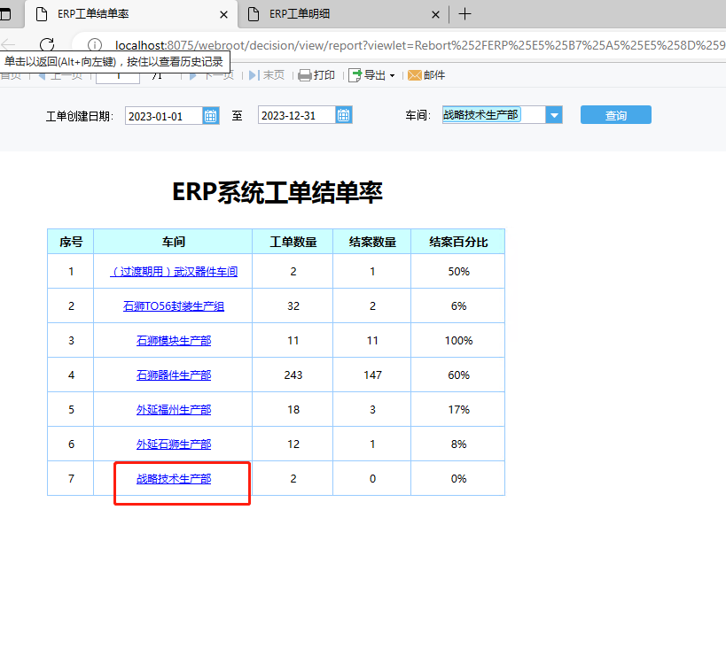Send the report via 邮件
Image resolution: width=726 pixels, height=649 pixels.
[426, 75]
